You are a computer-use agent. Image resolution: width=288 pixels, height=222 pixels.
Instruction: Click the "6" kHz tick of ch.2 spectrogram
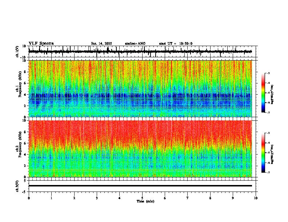(25, 143)
